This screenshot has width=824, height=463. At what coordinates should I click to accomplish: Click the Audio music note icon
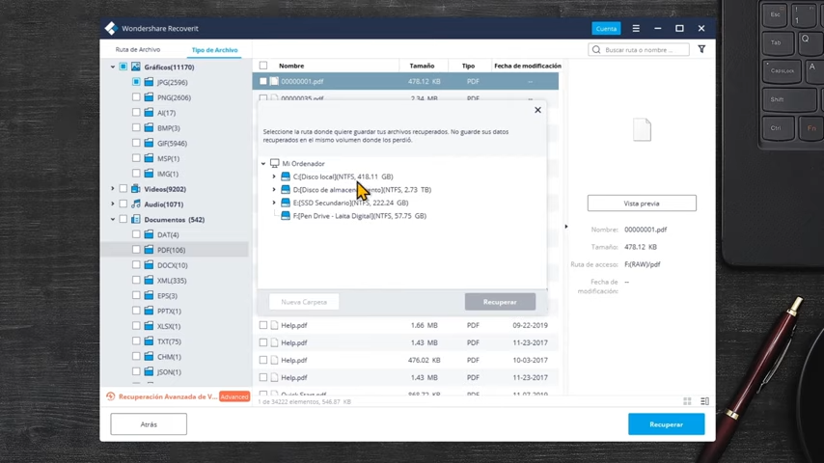click(136, 204)
